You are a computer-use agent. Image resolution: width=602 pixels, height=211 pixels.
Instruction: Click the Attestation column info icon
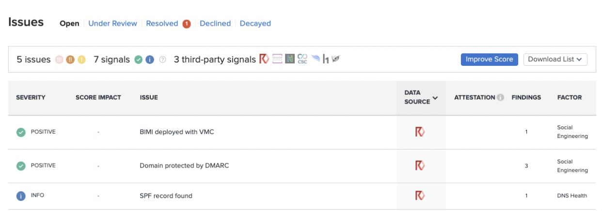click(x=499, y=97)
